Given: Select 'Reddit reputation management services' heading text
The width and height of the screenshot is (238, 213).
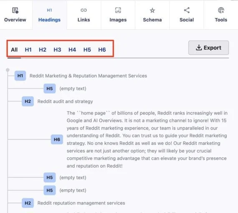Looking at the screenshot, I should [x=81, y=203].
